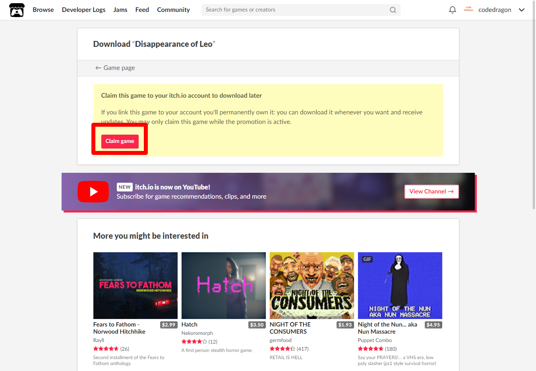Screen dimensions: 536x371
Task: Open the Fears to Fathom thumbnail
Action: click(135, 286)
